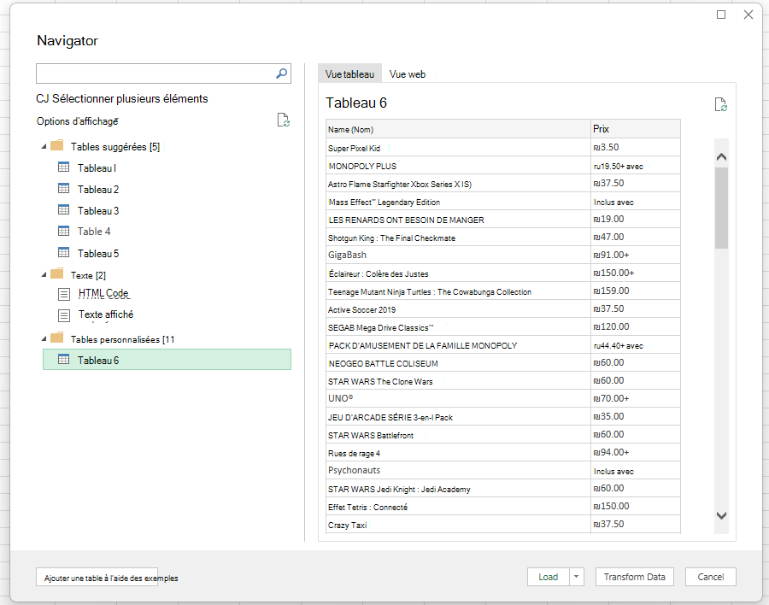
Task: Click the ₪120.00 price cell
Action: coord(636,326)
